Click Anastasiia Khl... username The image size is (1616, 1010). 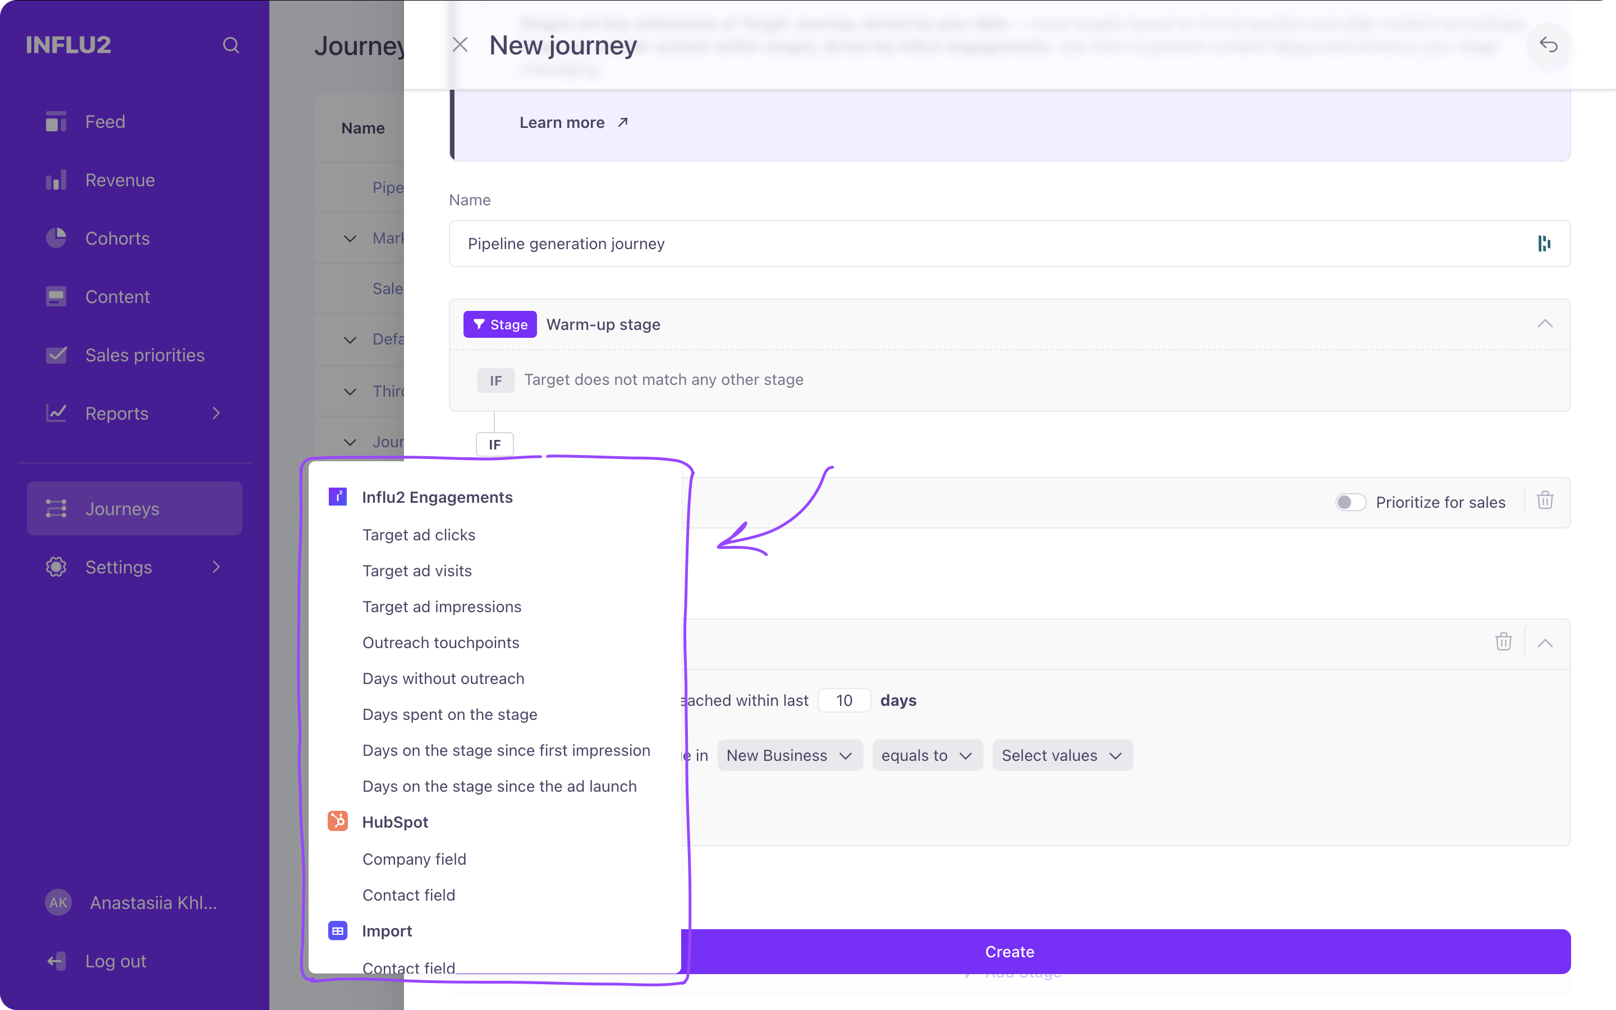coord(153,902)
